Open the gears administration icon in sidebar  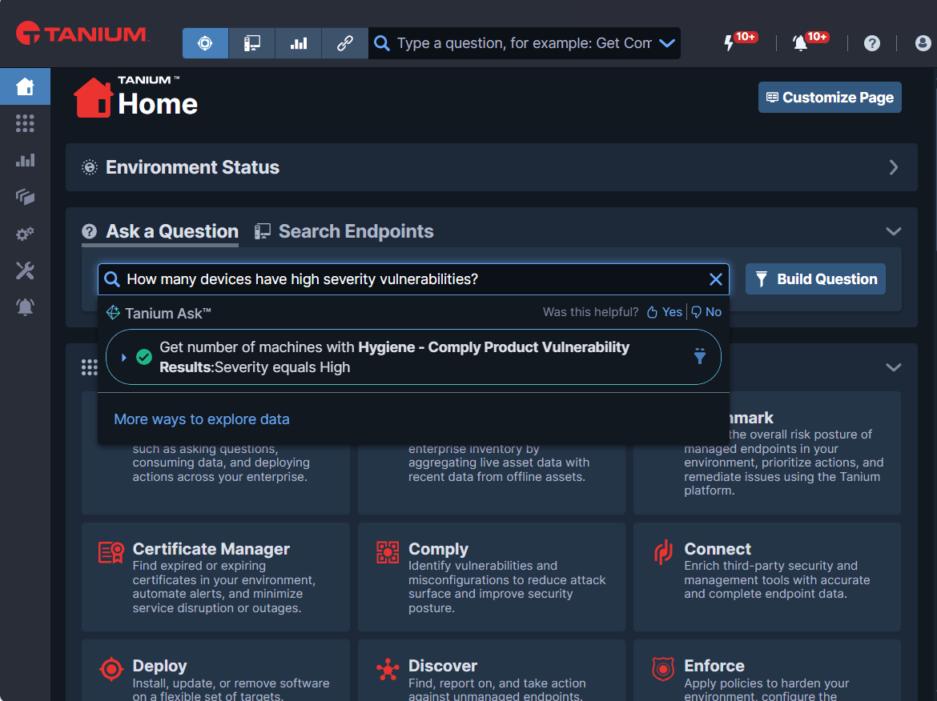[x=25, y=234]
